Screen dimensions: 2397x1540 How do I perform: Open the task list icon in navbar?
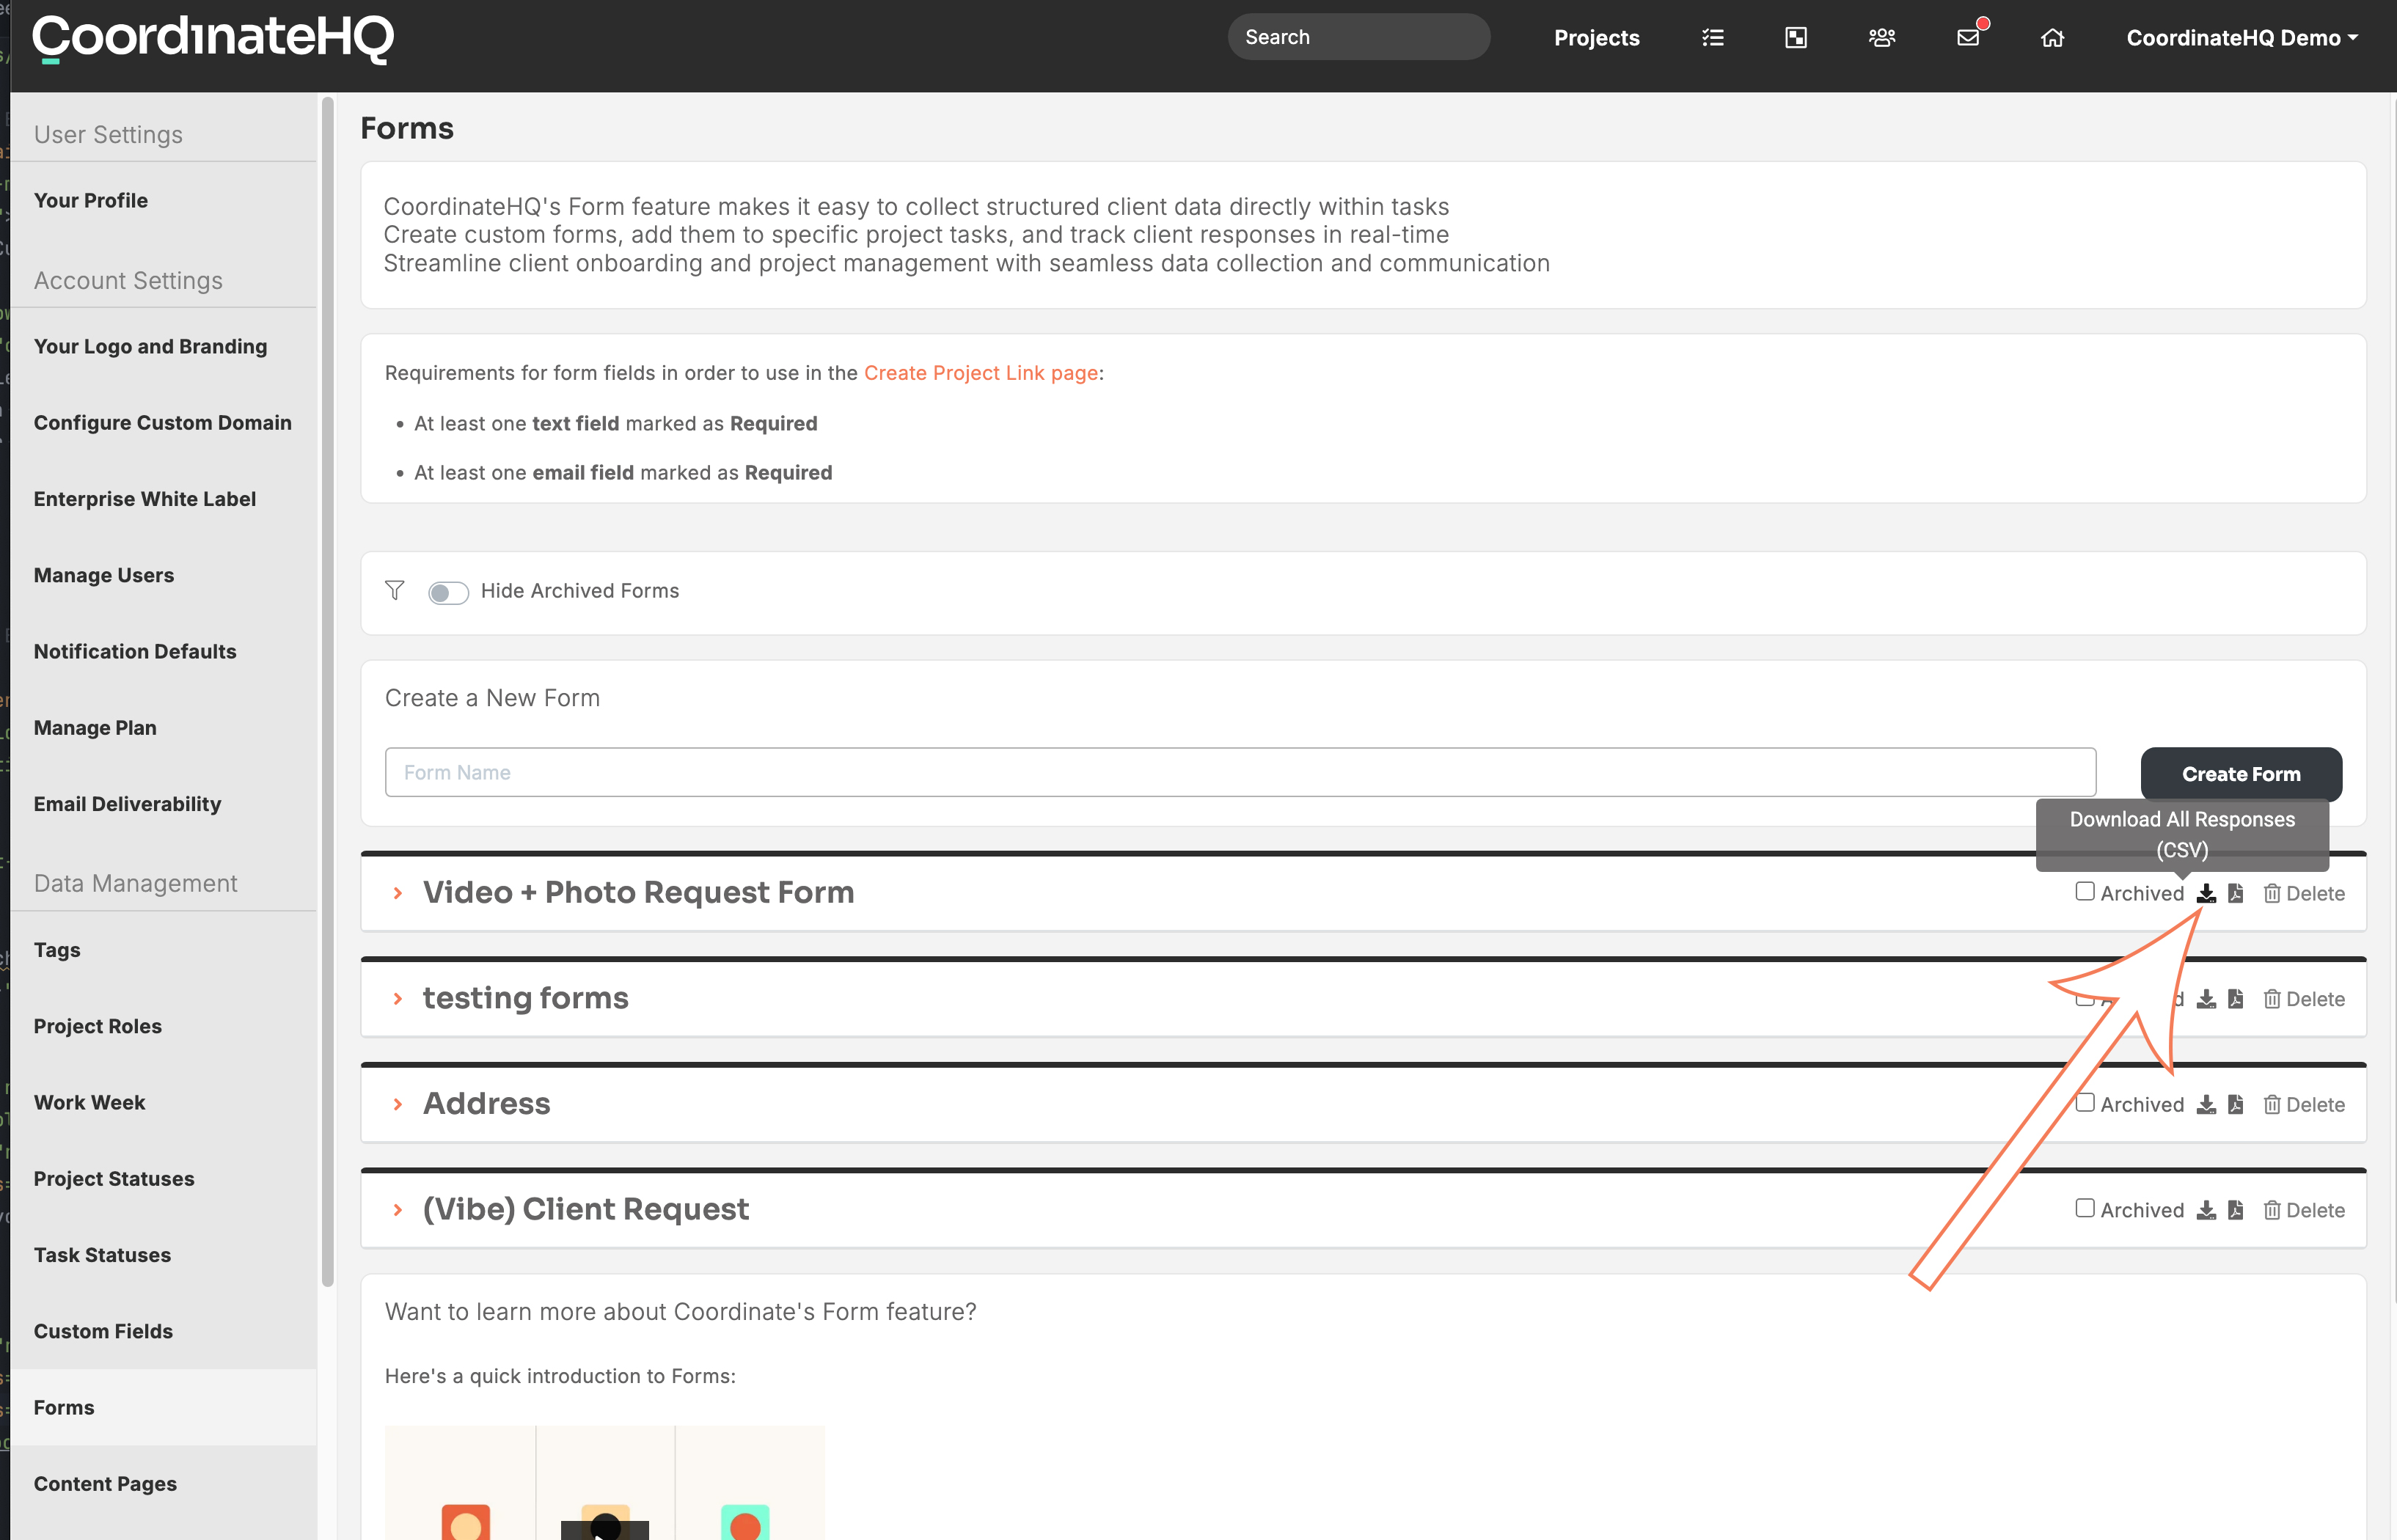[x=1712, y=38]
